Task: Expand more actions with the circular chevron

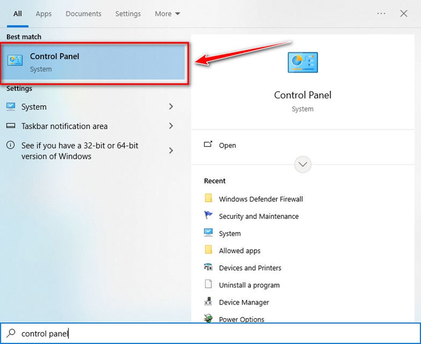Action: [x=303, y=165]
